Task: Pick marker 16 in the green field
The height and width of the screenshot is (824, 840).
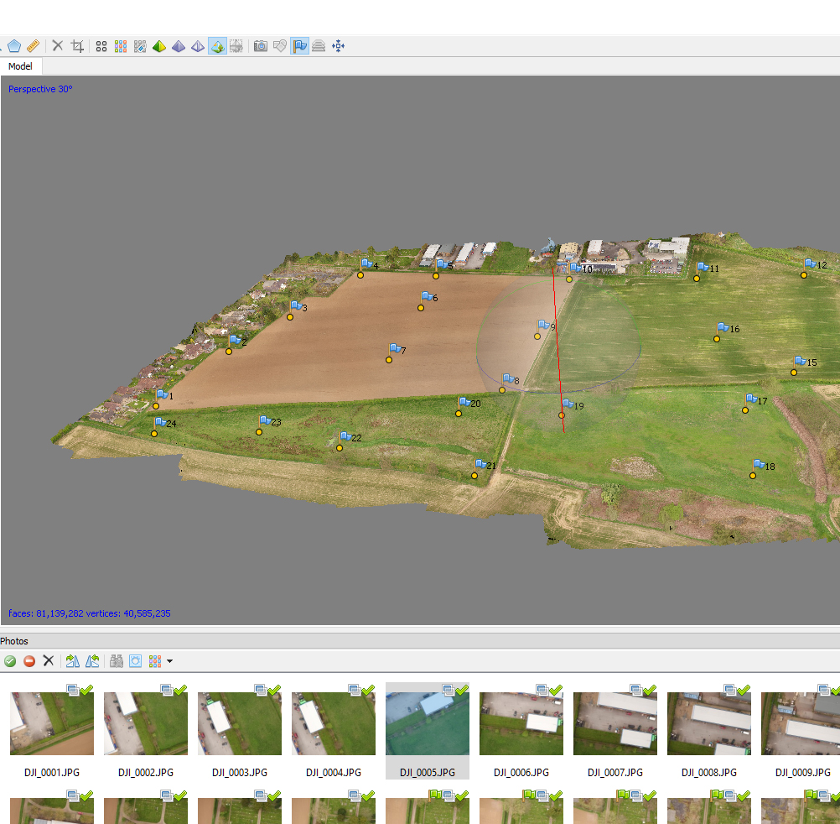Action: pos(722,327)
